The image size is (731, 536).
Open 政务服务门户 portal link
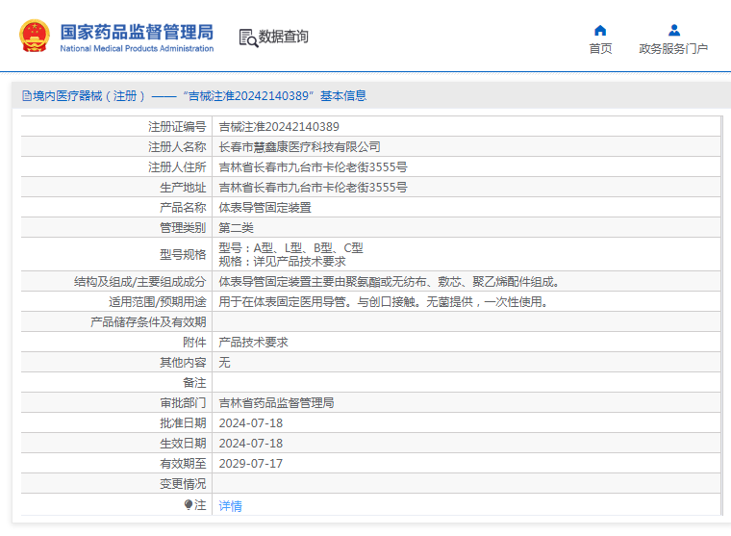click(673, 48)
